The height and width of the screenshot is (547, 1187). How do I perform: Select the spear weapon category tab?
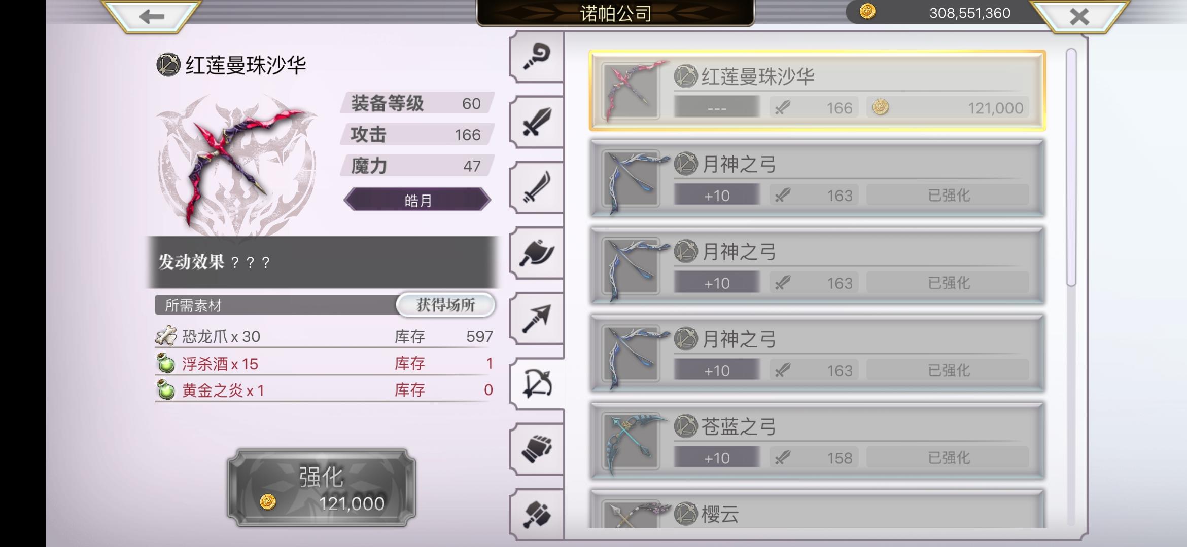[537, 319]
